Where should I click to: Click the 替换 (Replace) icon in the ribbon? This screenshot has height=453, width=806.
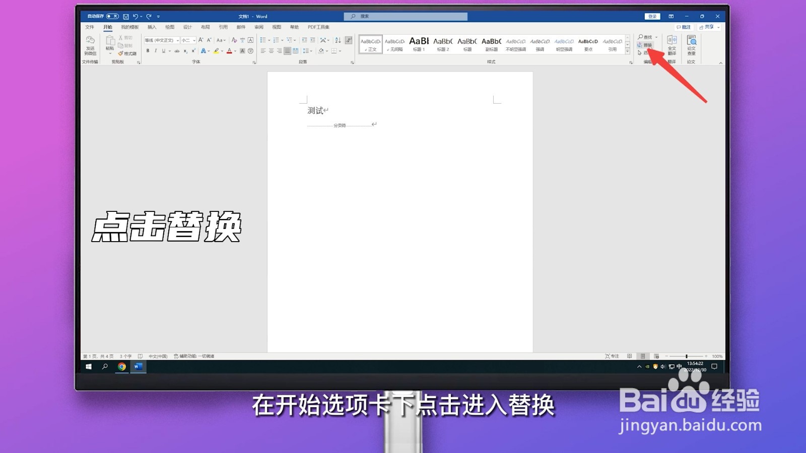click(646, 44)
